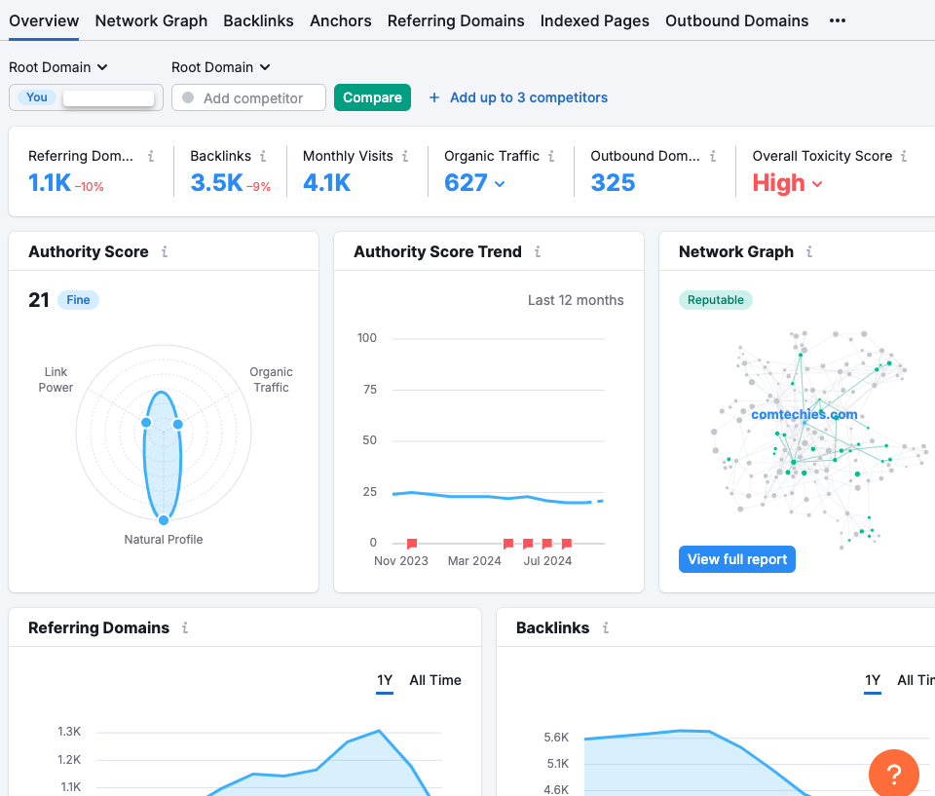Open the Indexed Pages tab
The image size is (935, 796).
click(x=594, y=20)
